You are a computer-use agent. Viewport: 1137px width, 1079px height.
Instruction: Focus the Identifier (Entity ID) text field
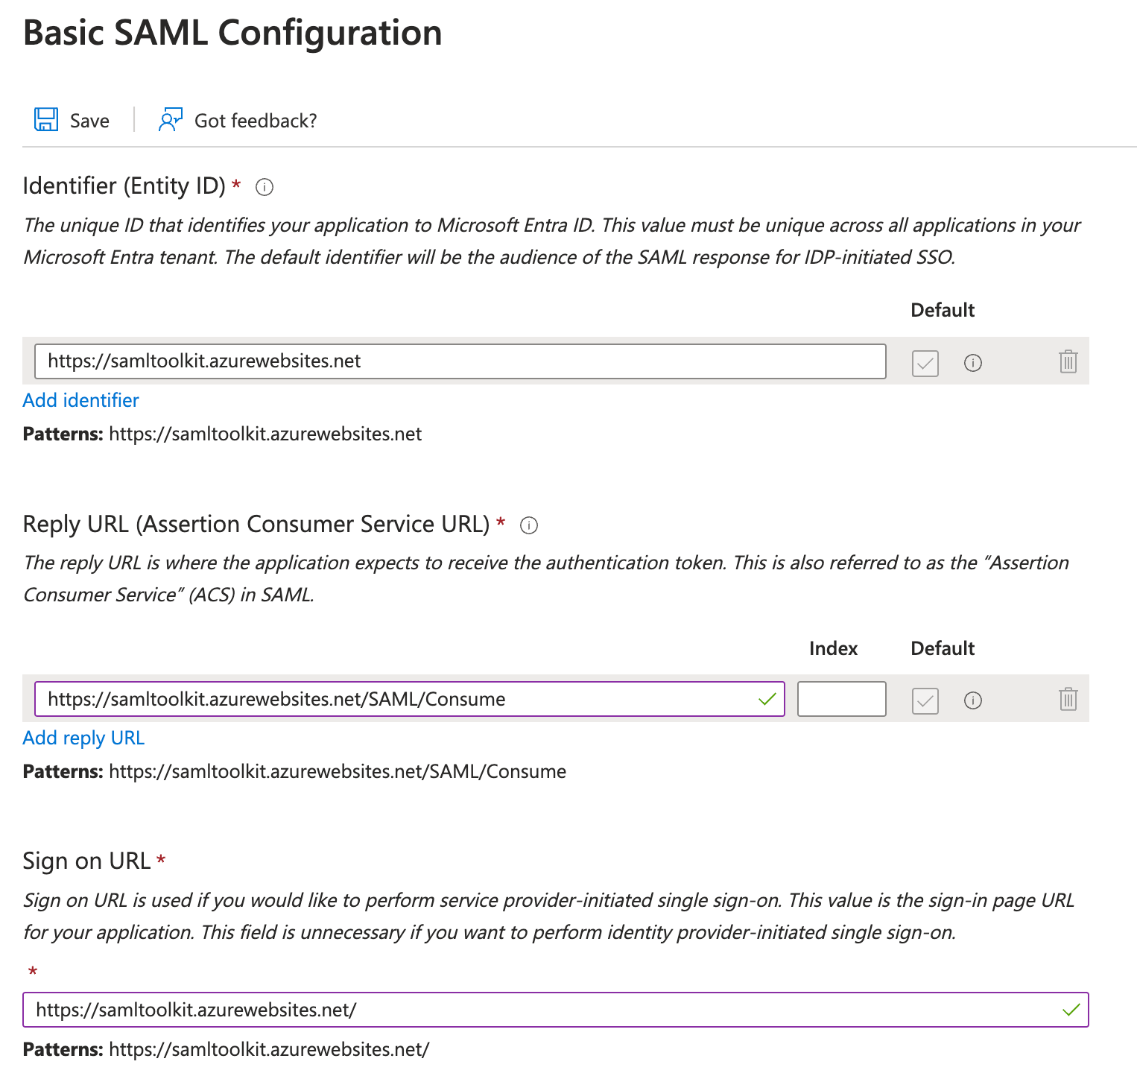pyautogui.click(x=460, y=361)
